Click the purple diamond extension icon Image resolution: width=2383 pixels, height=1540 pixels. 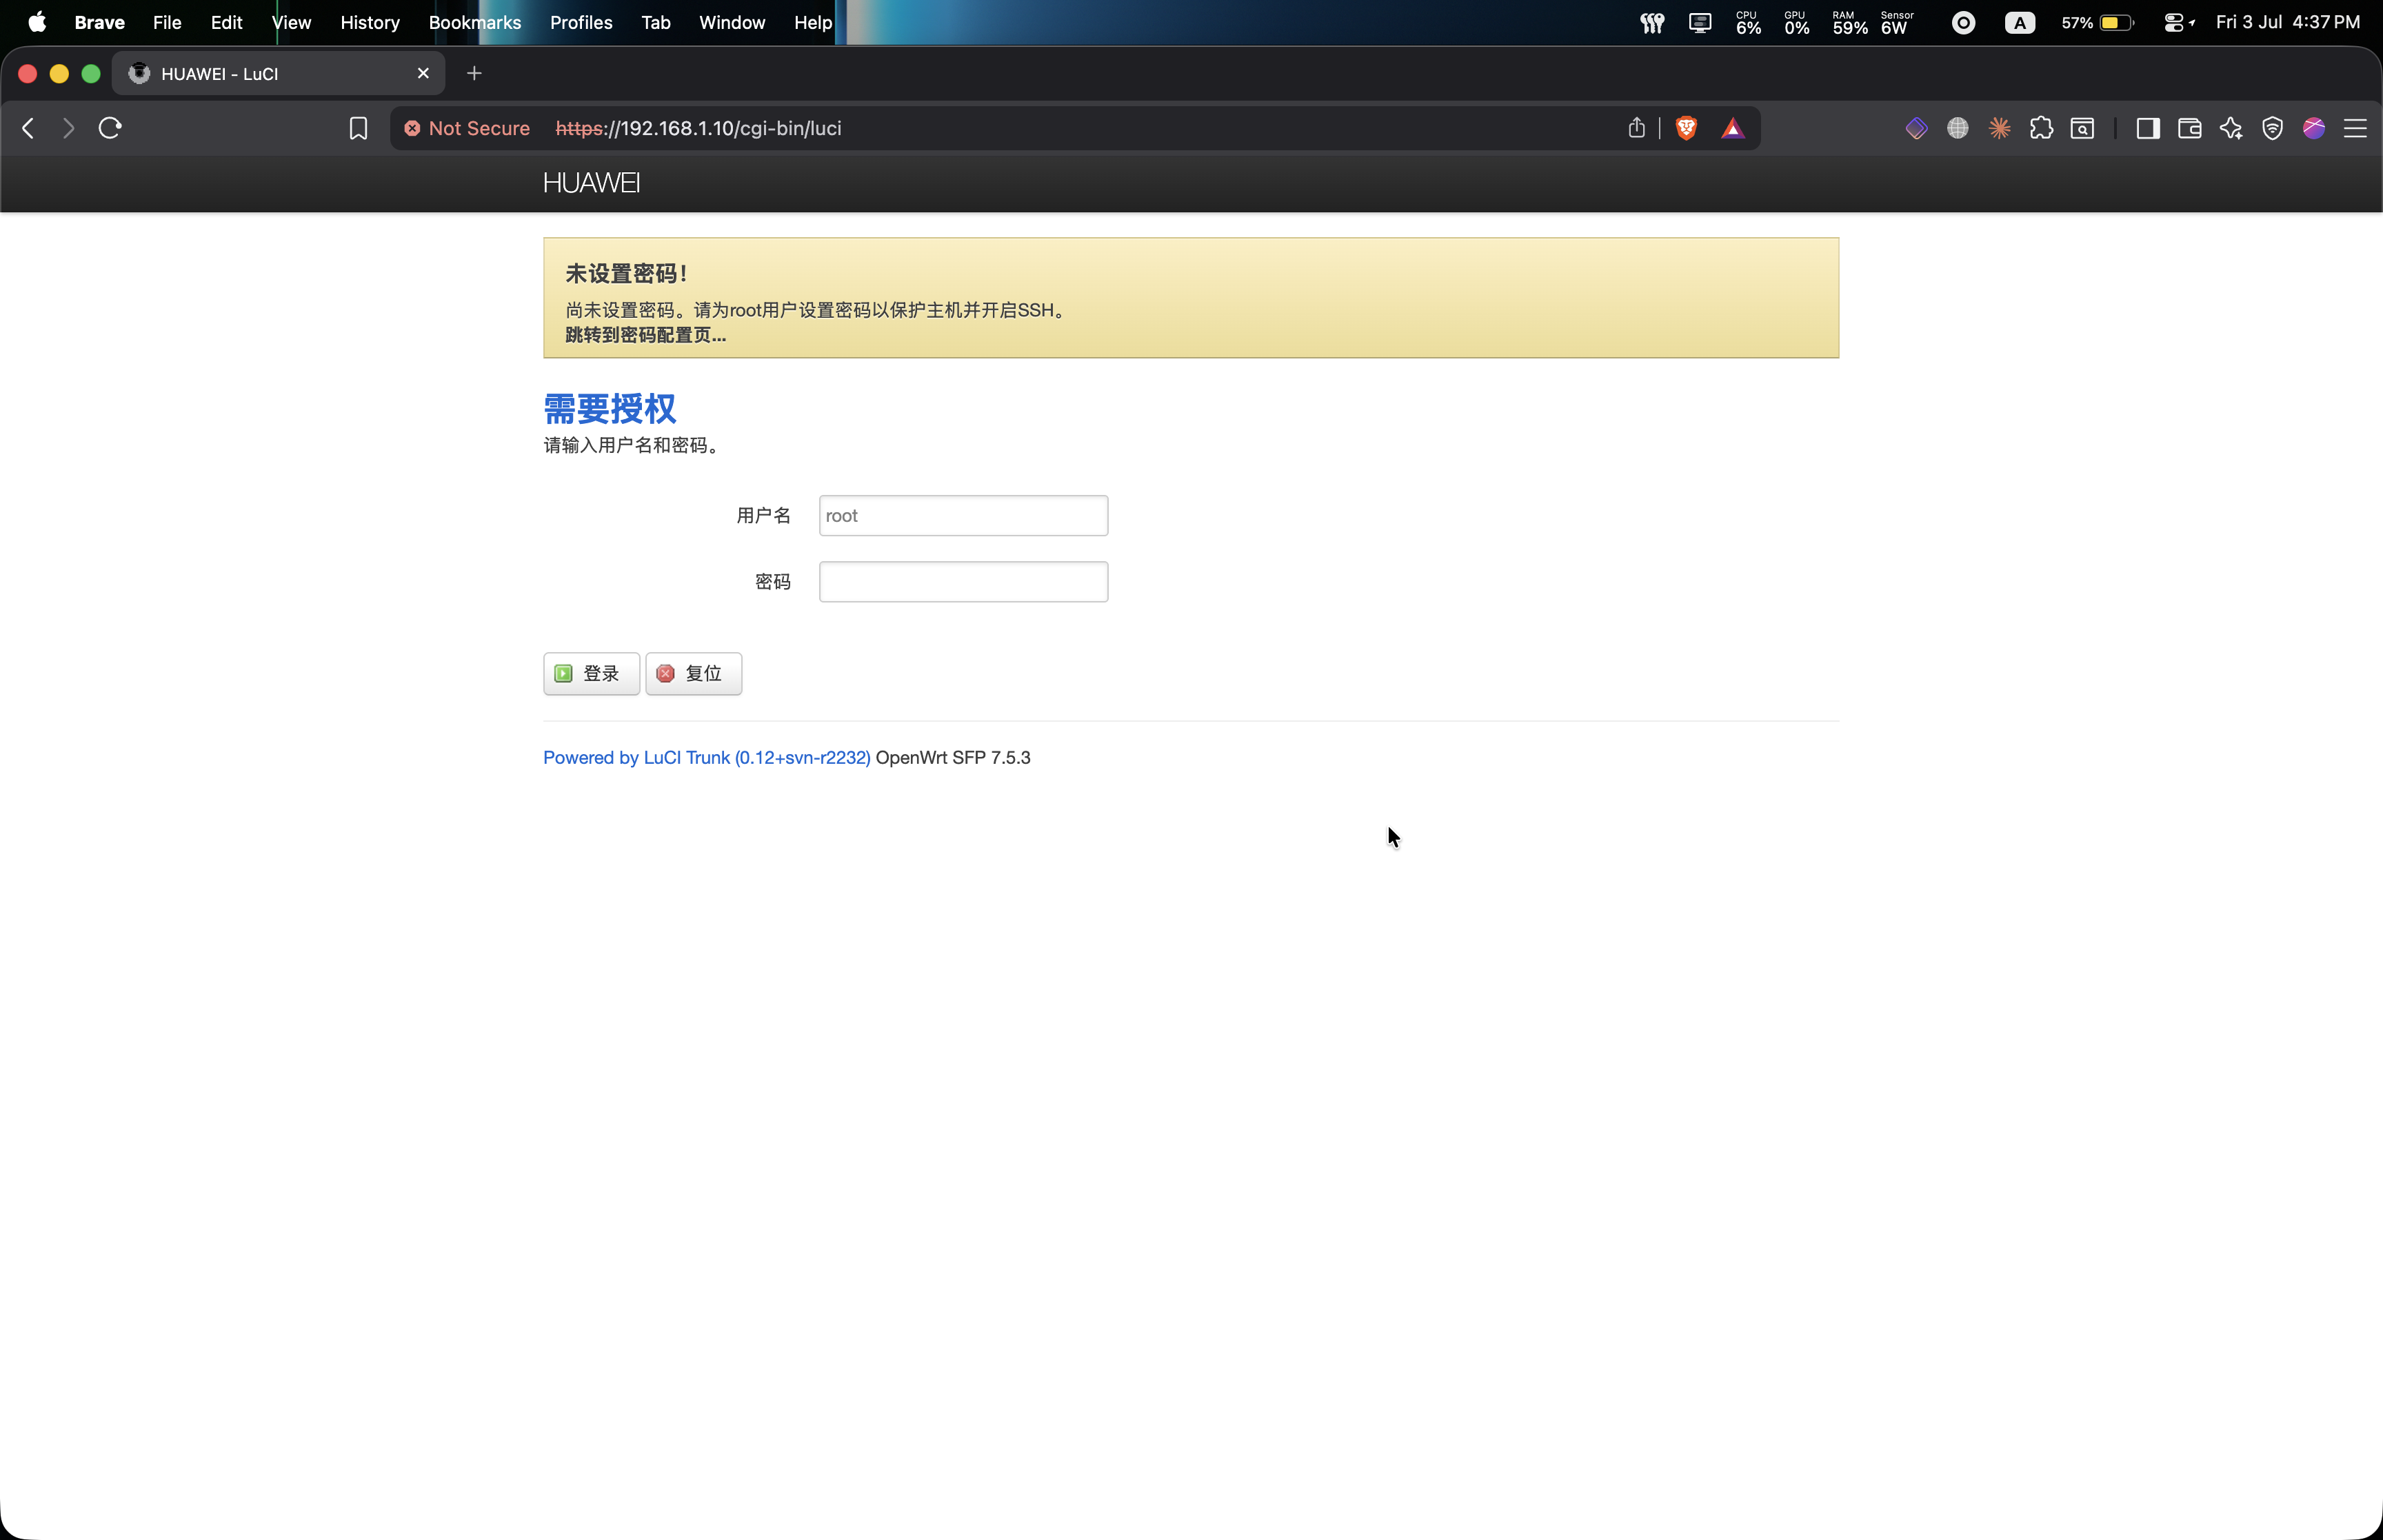1916,128
